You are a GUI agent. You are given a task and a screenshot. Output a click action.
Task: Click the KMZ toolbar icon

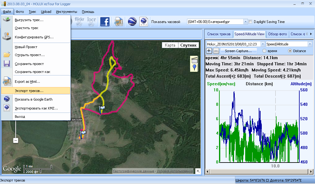coord(144,22)
